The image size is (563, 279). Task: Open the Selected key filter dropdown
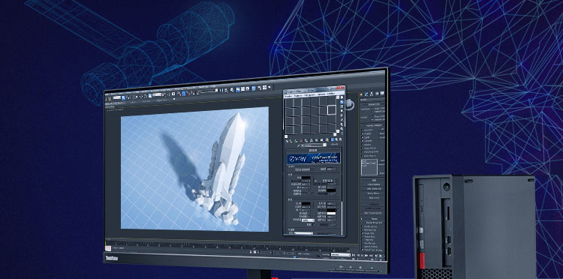(x=341, y=254)
